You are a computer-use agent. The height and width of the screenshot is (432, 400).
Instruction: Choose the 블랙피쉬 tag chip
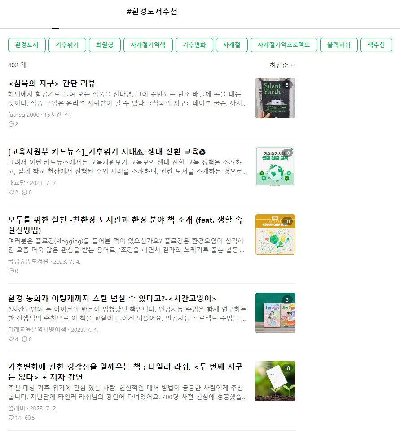[339, 45]
